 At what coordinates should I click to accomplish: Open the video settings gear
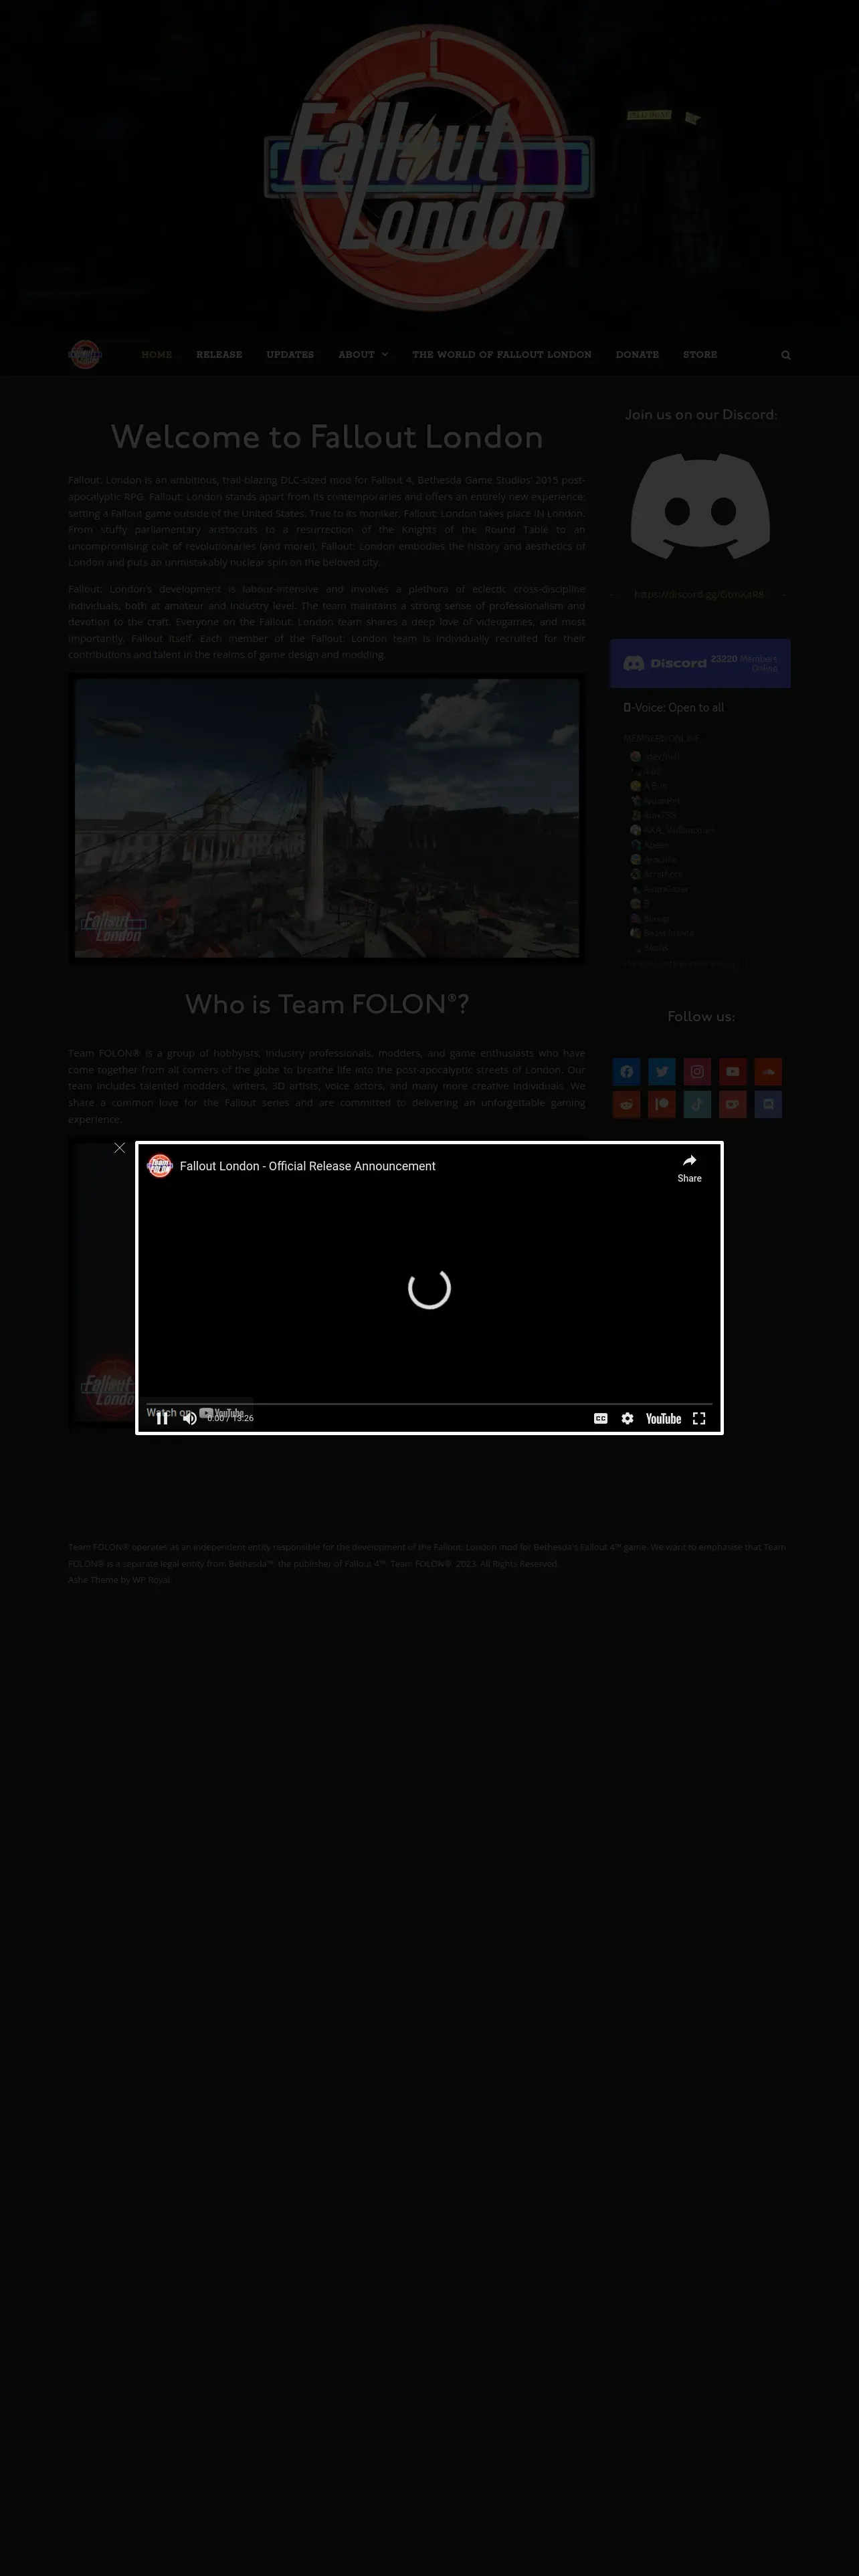(x=627, y=1418)
